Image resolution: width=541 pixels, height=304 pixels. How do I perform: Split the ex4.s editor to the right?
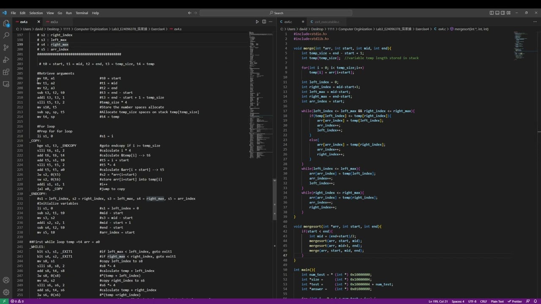264,22
